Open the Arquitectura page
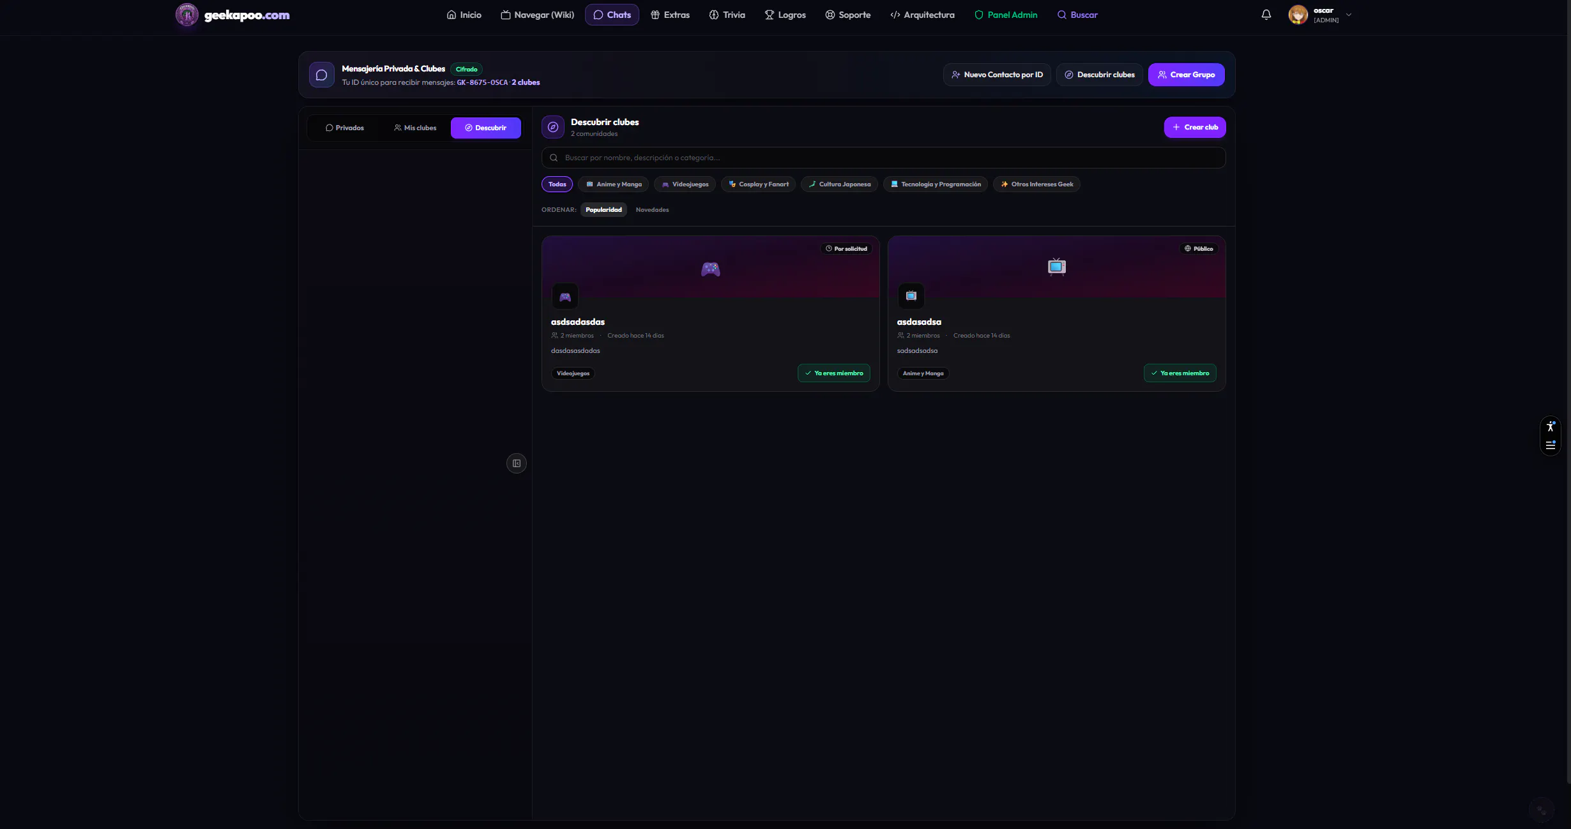Image resolution: width=1571 pixels, height=829 pixels. tap(922, 15)
